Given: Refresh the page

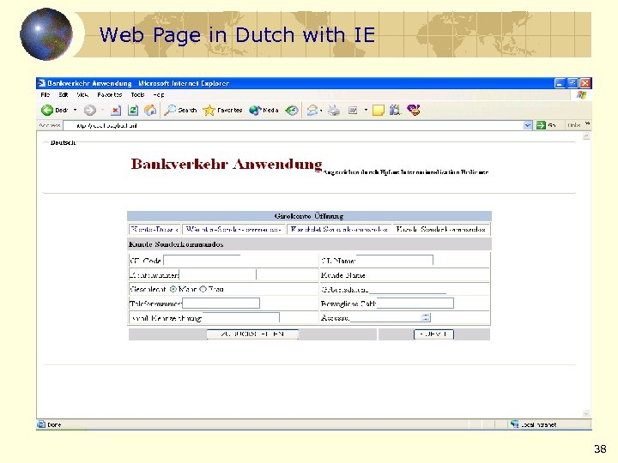Looking at the screenshot, I should tap(133, 111).
